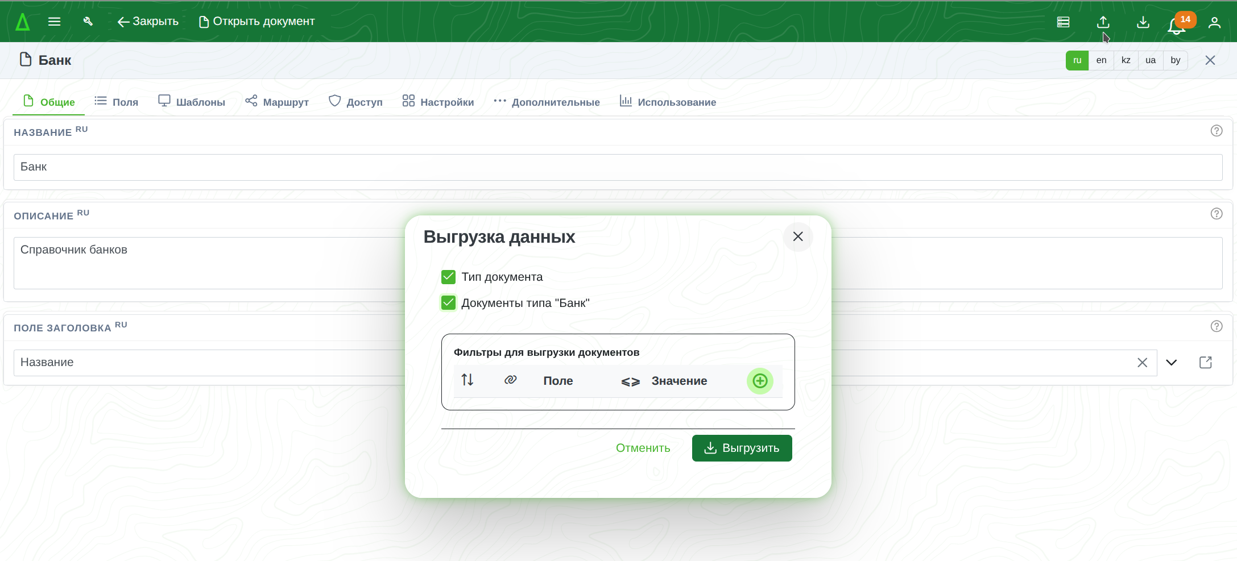Go to the Настройки tab
This screenshot has height=561, width=1237.
tap(438, 102)
